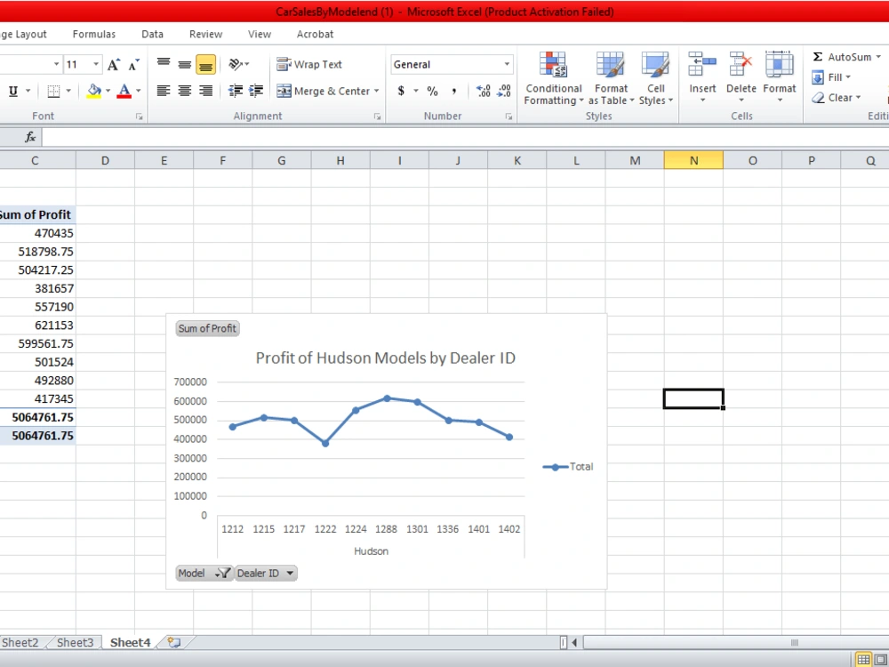Open the Sheet3 worksheet tab
This screenshot has width=889, height=667.
(x=74, y=642)
